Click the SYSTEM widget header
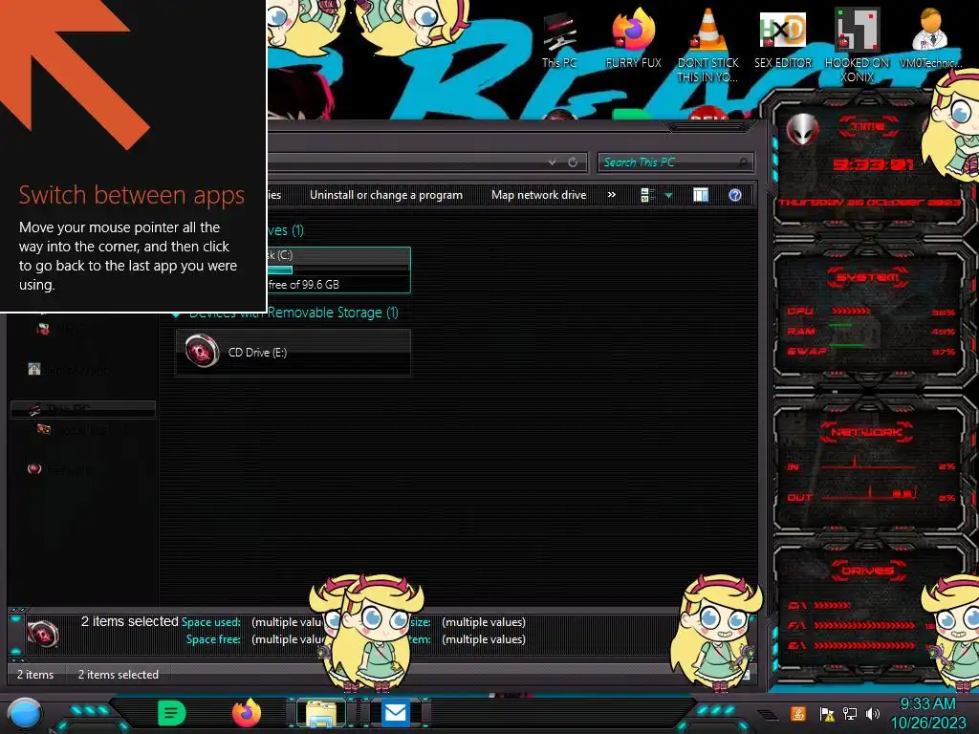Viewport: 979px width, 734px height. tap(867, 277)
